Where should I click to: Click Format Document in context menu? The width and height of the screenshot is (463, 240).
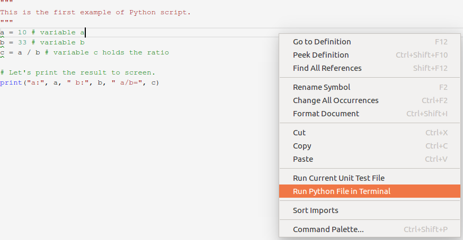[x=326, y=114]
